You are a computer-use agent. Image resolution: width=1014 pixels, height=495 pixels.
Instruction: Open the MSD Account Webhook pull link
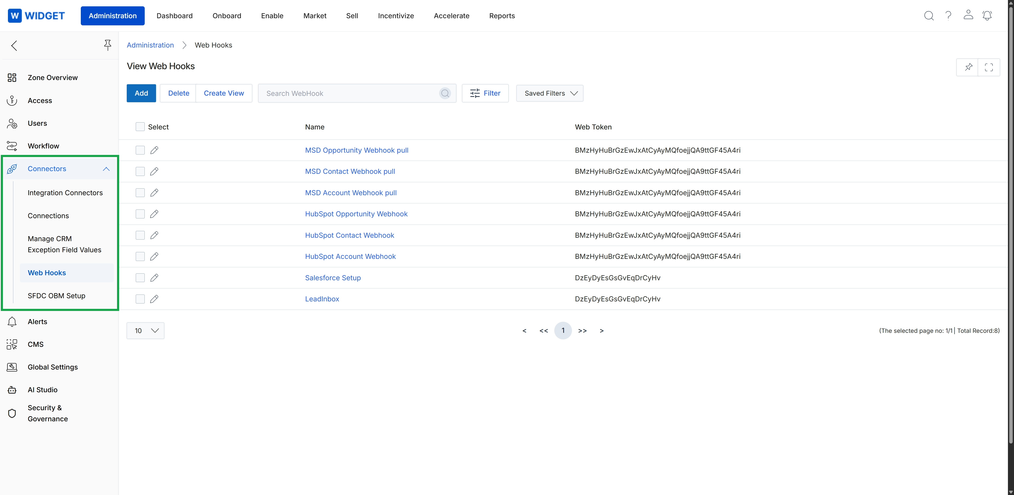(x=351, y=193)
